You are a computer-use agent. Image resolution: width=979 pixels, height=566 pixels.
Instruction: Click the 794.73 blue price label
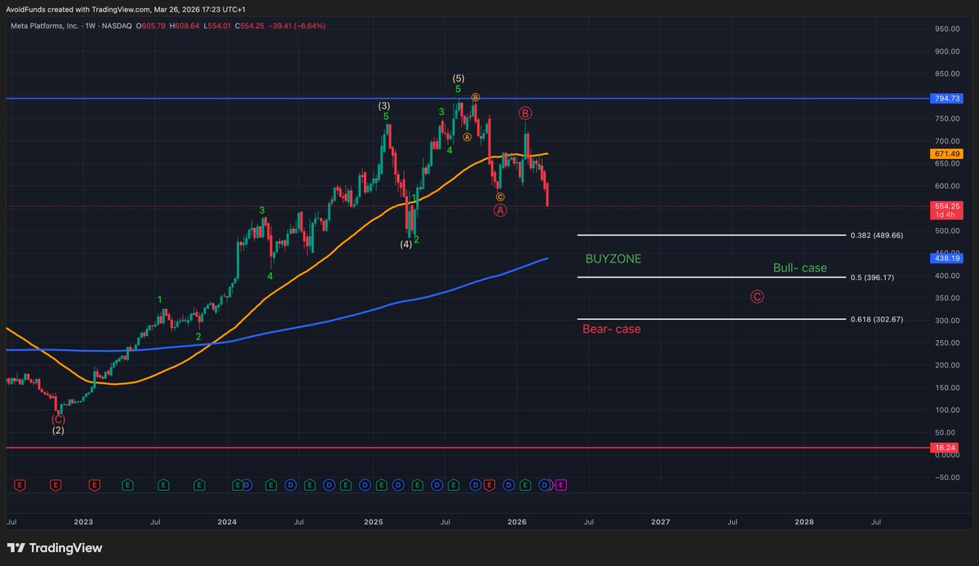947,99
